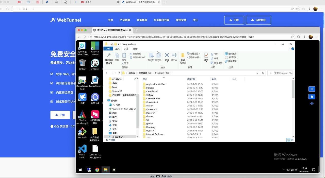Image resolution: width=325 pixels, height=178 pixels.
Task: Select the Internet Explorer folder row
Action: pyautogui.click(x=180, y=134)
